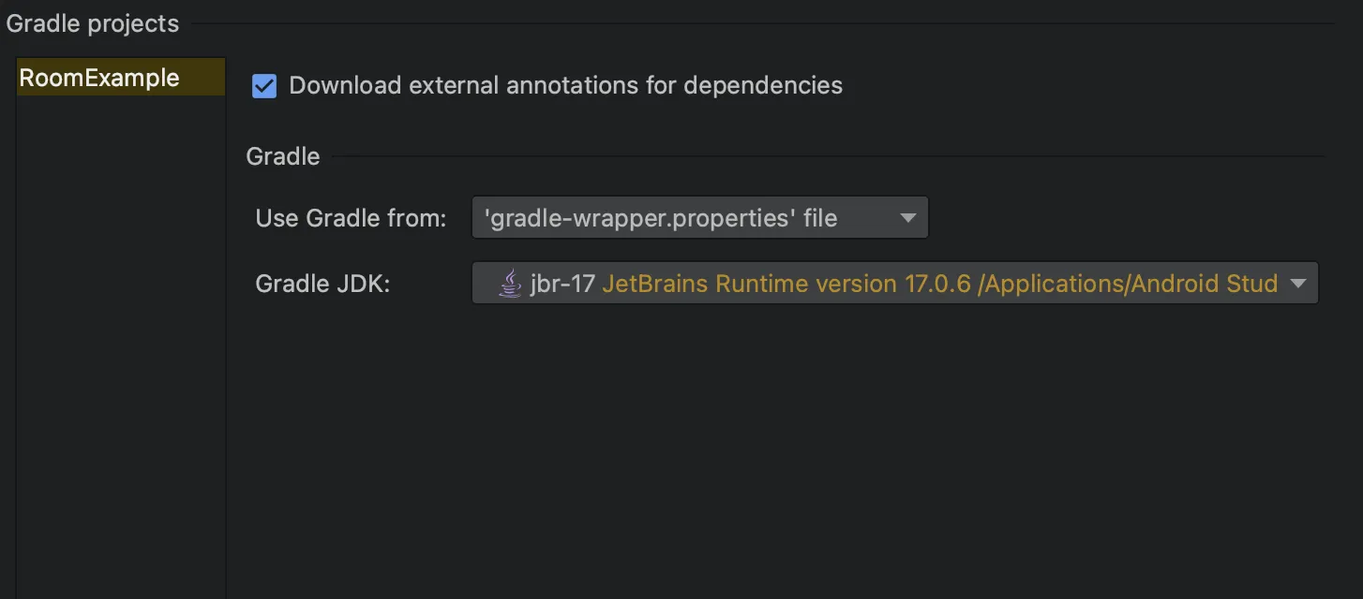Image resolution: width=1363 pixels, height=599 pixels.
Task: Click the arrow on gradle-wrapper.properties dropdown
Action: [x=907, y=218]
